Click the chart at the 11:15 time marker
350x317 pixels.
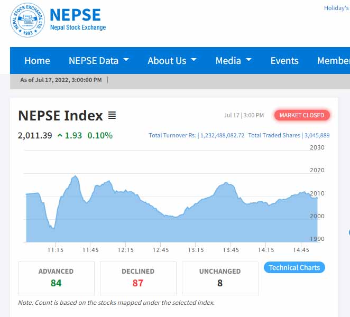pos(56,222)
